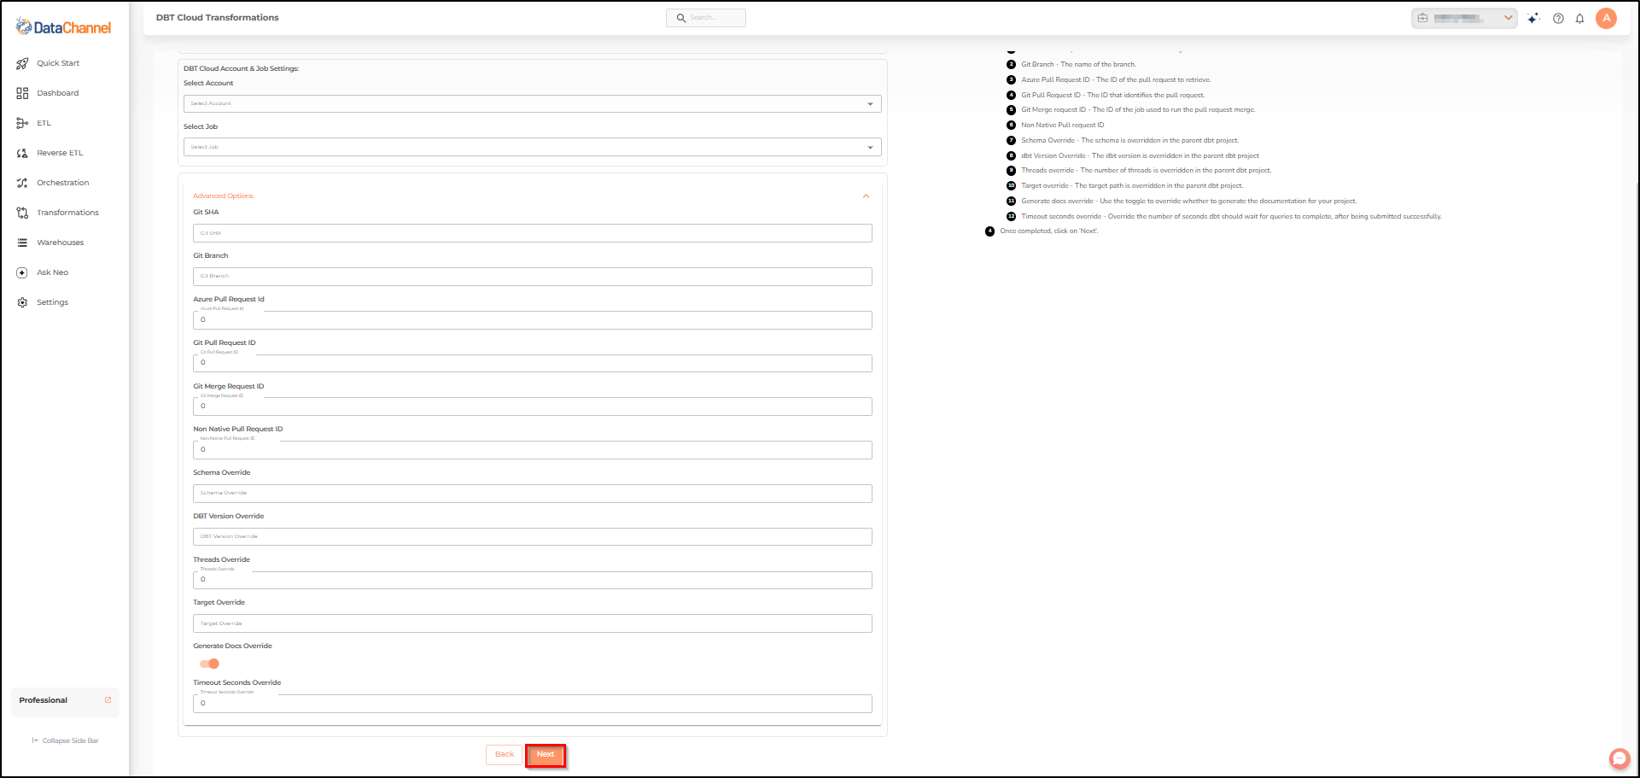This screenshot has width=1640, height=778.
Task: Click the 'DBT Cloud Transformations' page title
Action: tap(218, 18)
